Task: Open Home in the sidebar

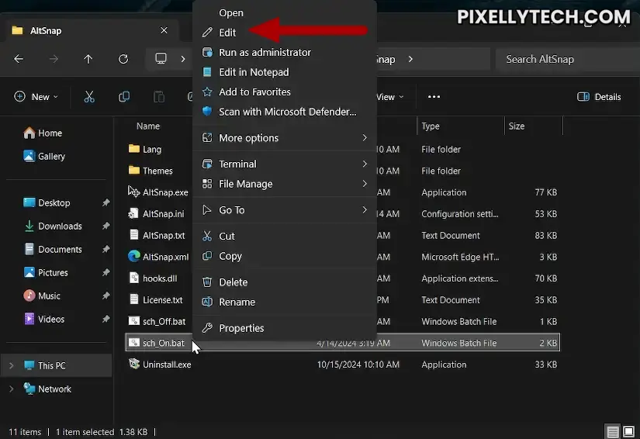Action: 43,133
